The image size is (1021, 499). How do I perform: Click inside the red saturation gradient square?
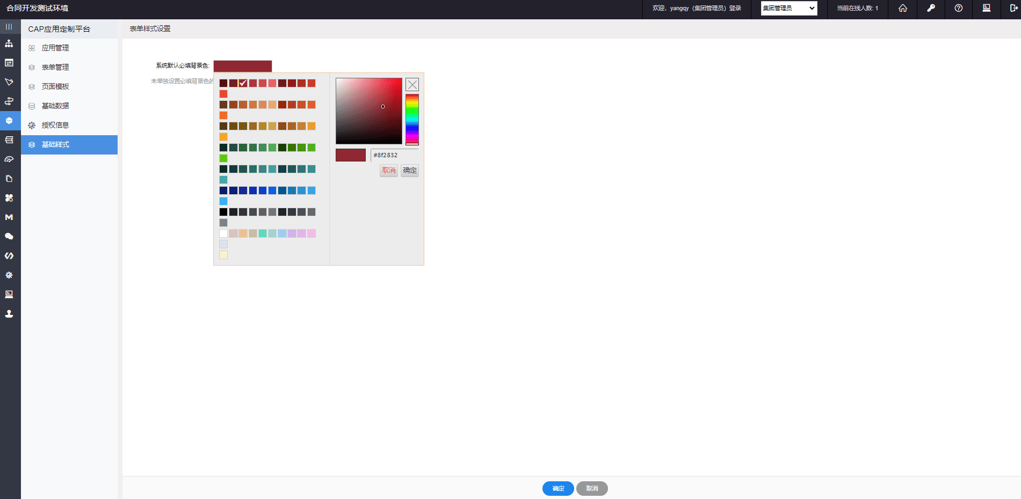tap(369, 111)
